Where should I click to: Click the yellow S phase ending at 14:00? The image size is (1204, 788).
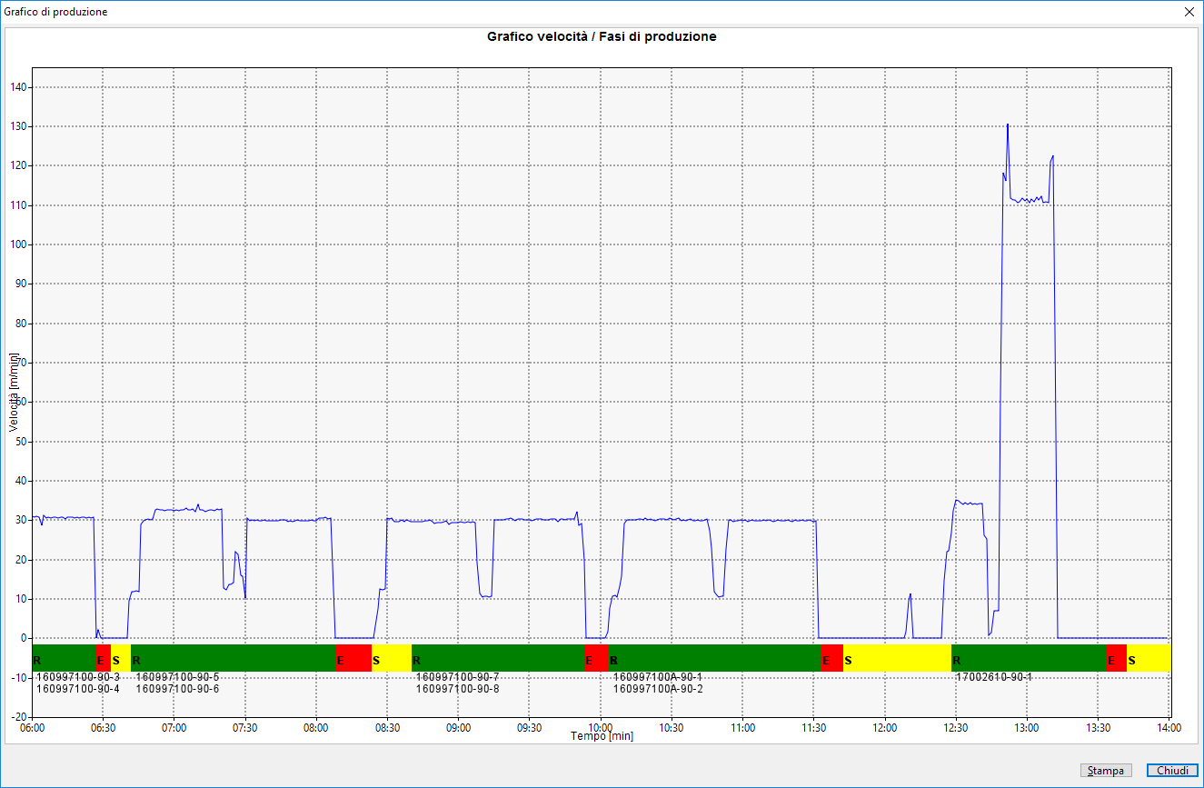(x=1149, y=658)
